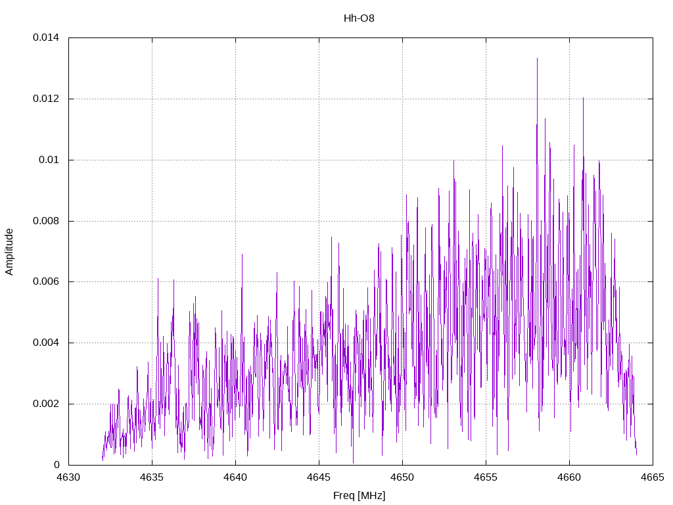Click x-axis tick label 4660
The width and height of the screenshot is (673, 505).
pyautogui.click(x=570, y=477)
